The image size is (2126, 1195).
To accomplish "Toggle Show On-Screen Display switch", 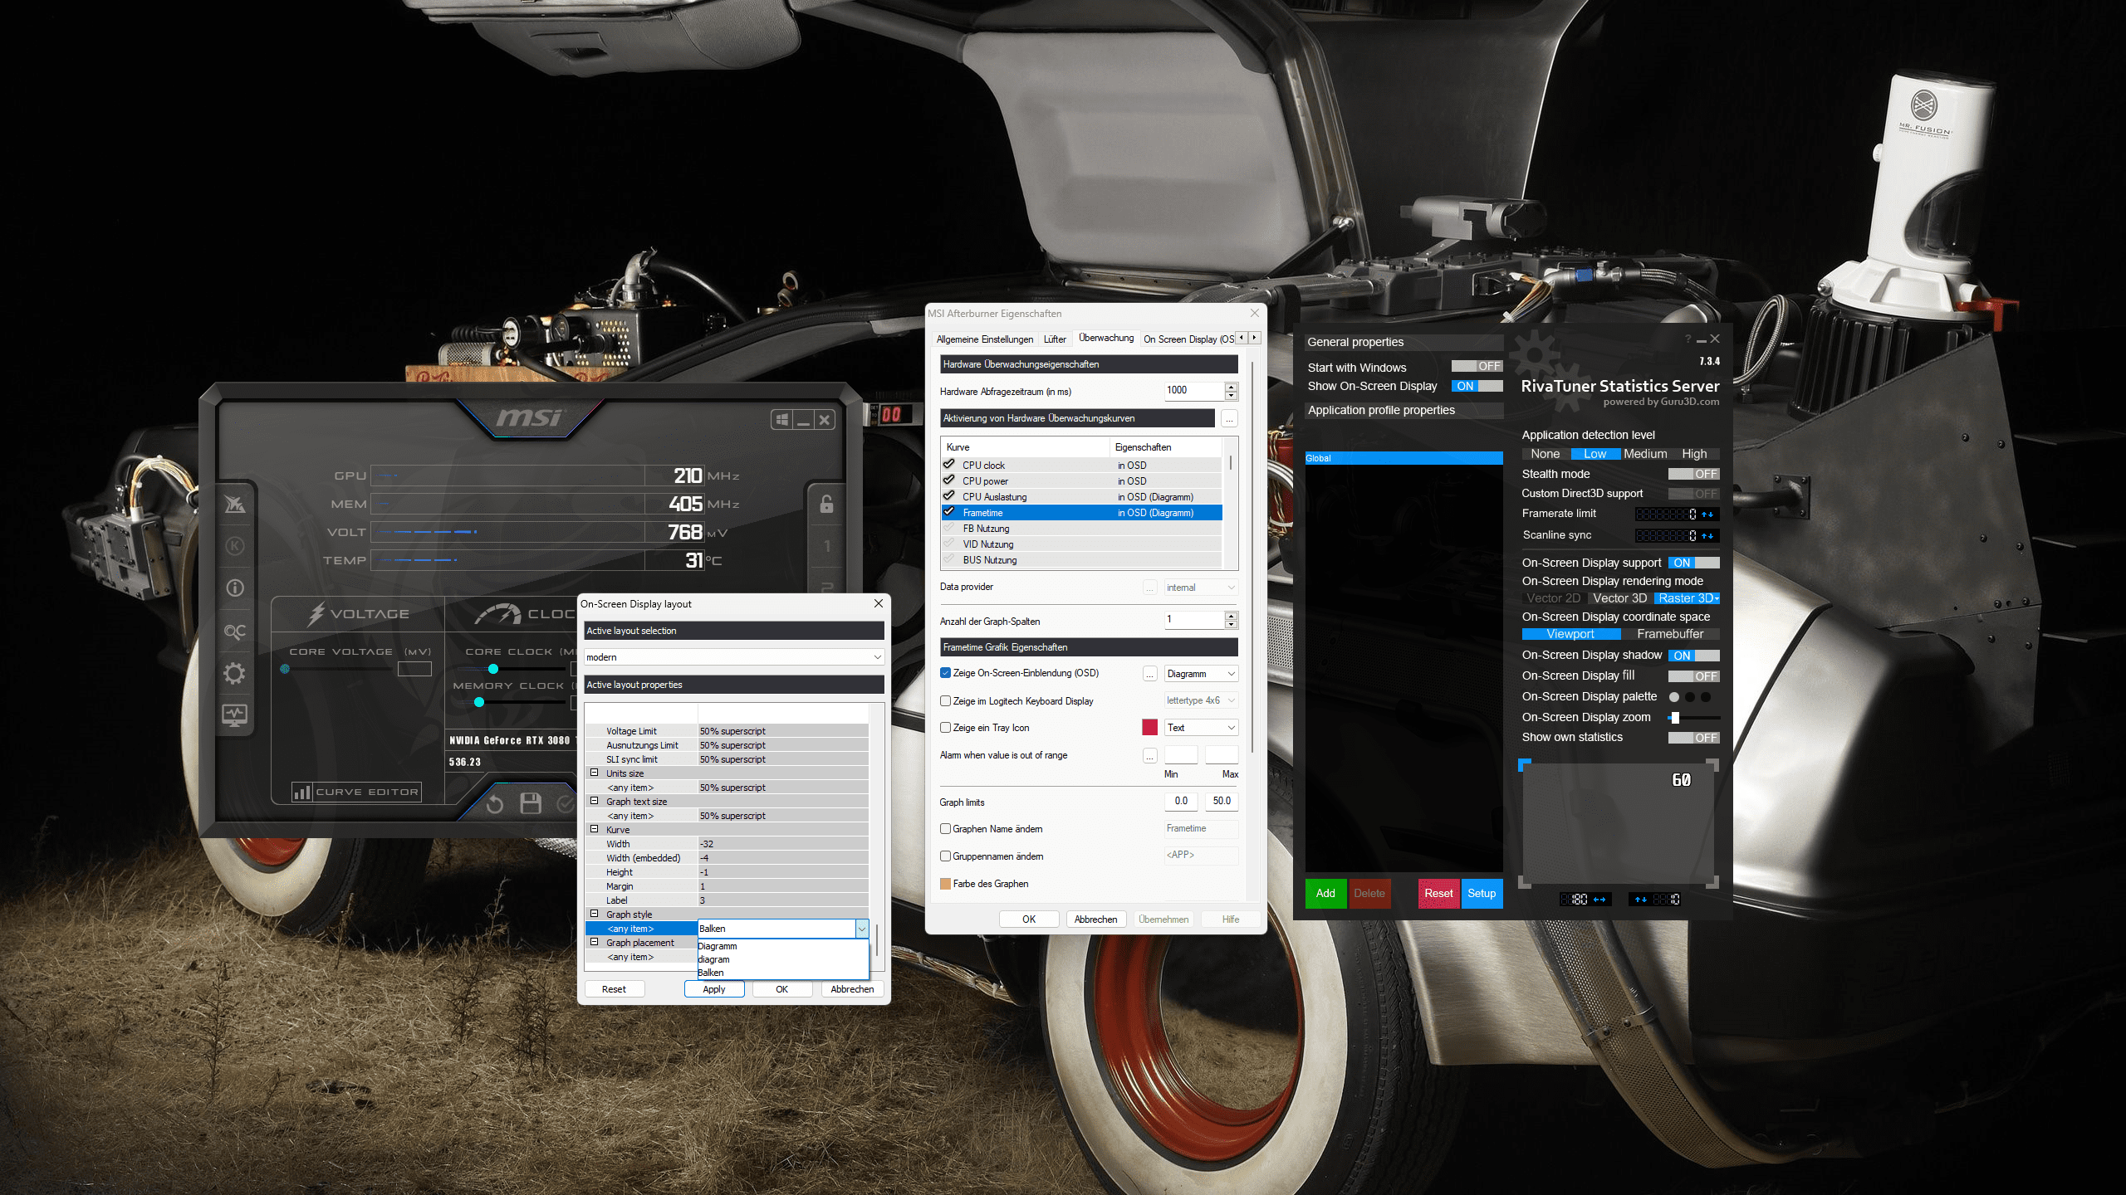I will pos(1477,386).
